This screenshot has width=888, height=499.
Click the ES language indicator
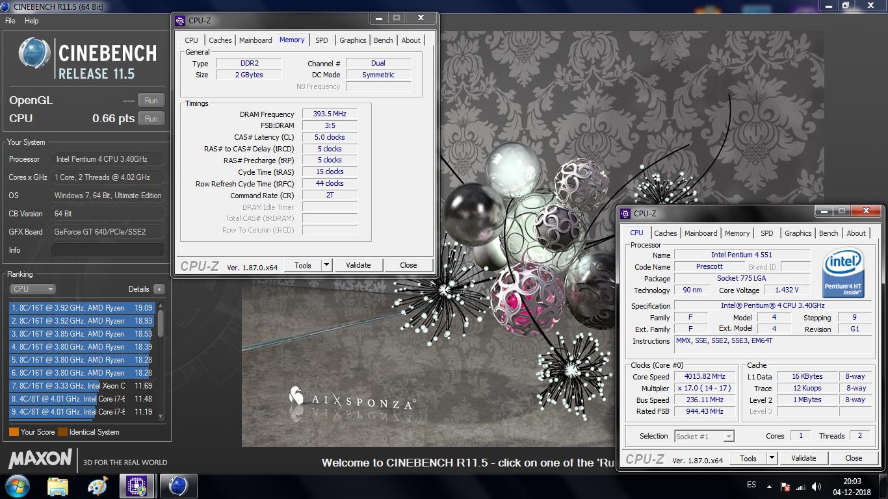[751, 485]
